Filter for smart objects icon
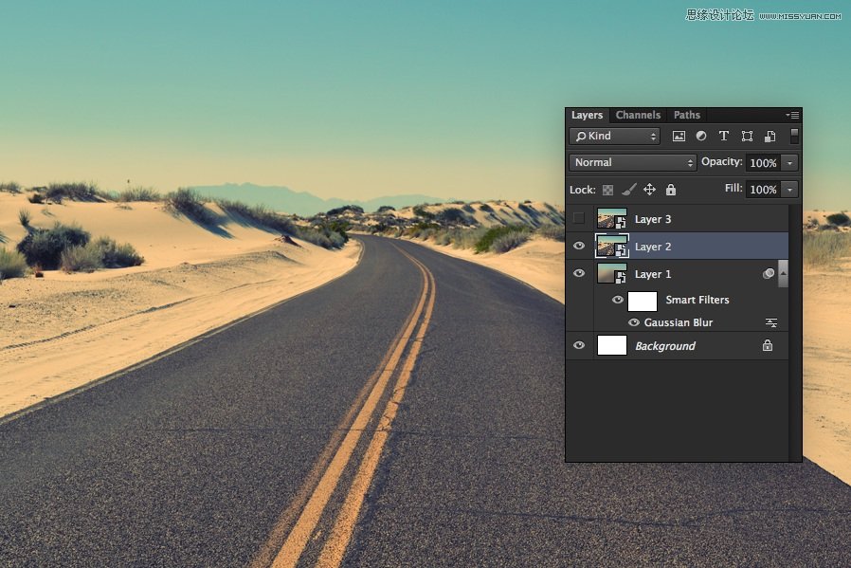This screenshot has height=568, width=851. click(x=770, y=137)
